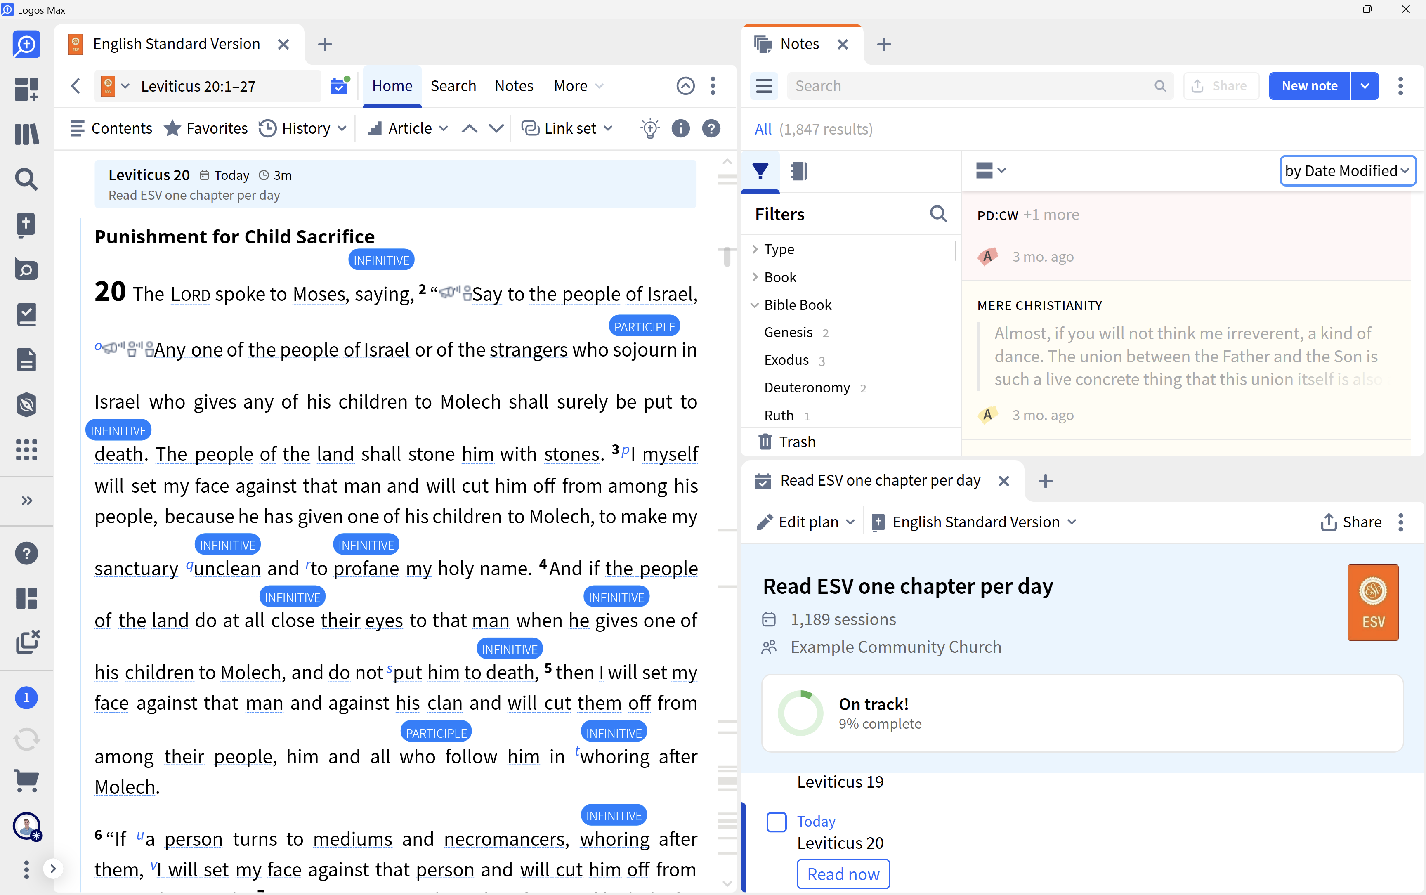Image resolution: width=1426 pixels, height=895 pixels.
Task: Click the On track progress ring
Action: point(800,713)
